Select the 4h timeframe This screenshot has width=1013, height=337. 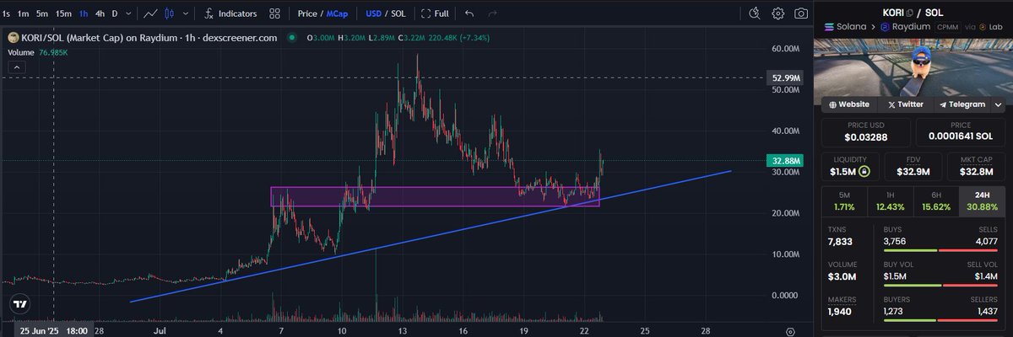coord(100,13)
